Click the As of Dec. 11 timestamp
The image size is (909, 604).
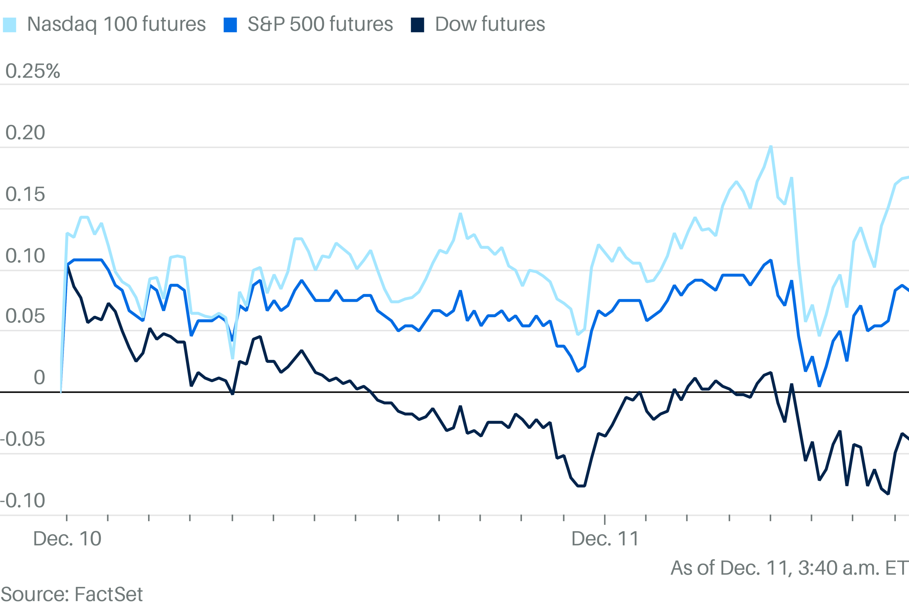point(789,568)
